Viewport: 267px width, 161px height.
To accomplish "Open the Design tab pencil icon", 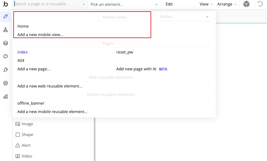I will pyautogui.click(x=6, y=16).
